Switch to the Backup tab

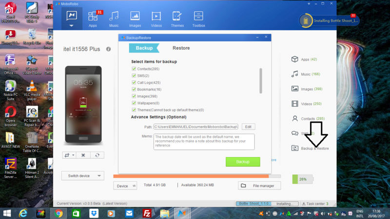point(144,48)
